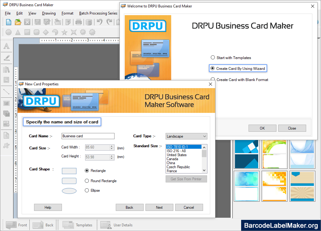This screenshot has height=231, width=321.
Task: Open the File menu
Action: (x=8, y=13)
